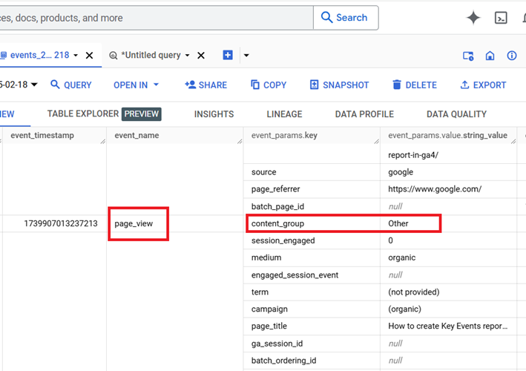The height and width of the screenshot is (371, 526).
Task: Select the organic value cell
Action: [x=448, y=257]
